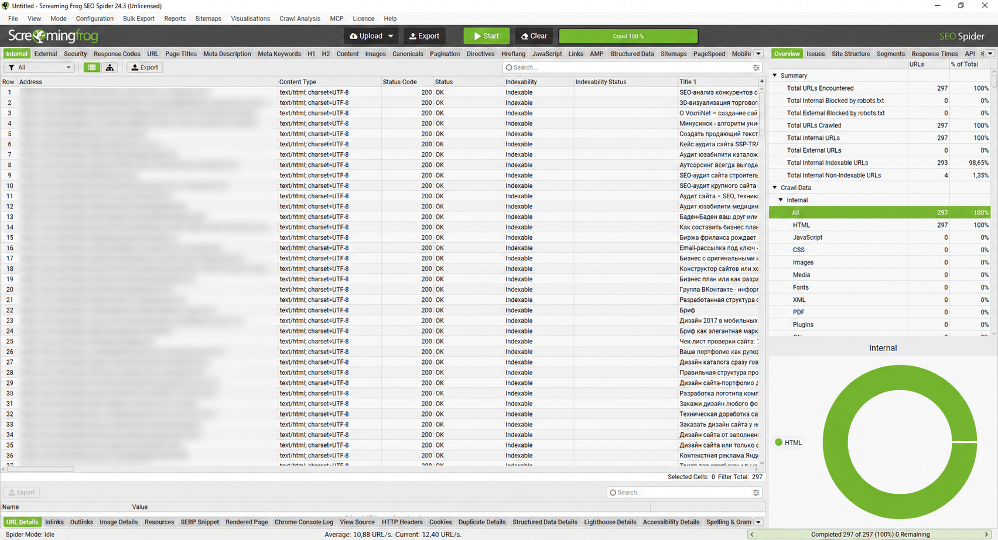998x540 pixels.
Task: Click the app icon in title bar
Action: [x=5, y=5]
